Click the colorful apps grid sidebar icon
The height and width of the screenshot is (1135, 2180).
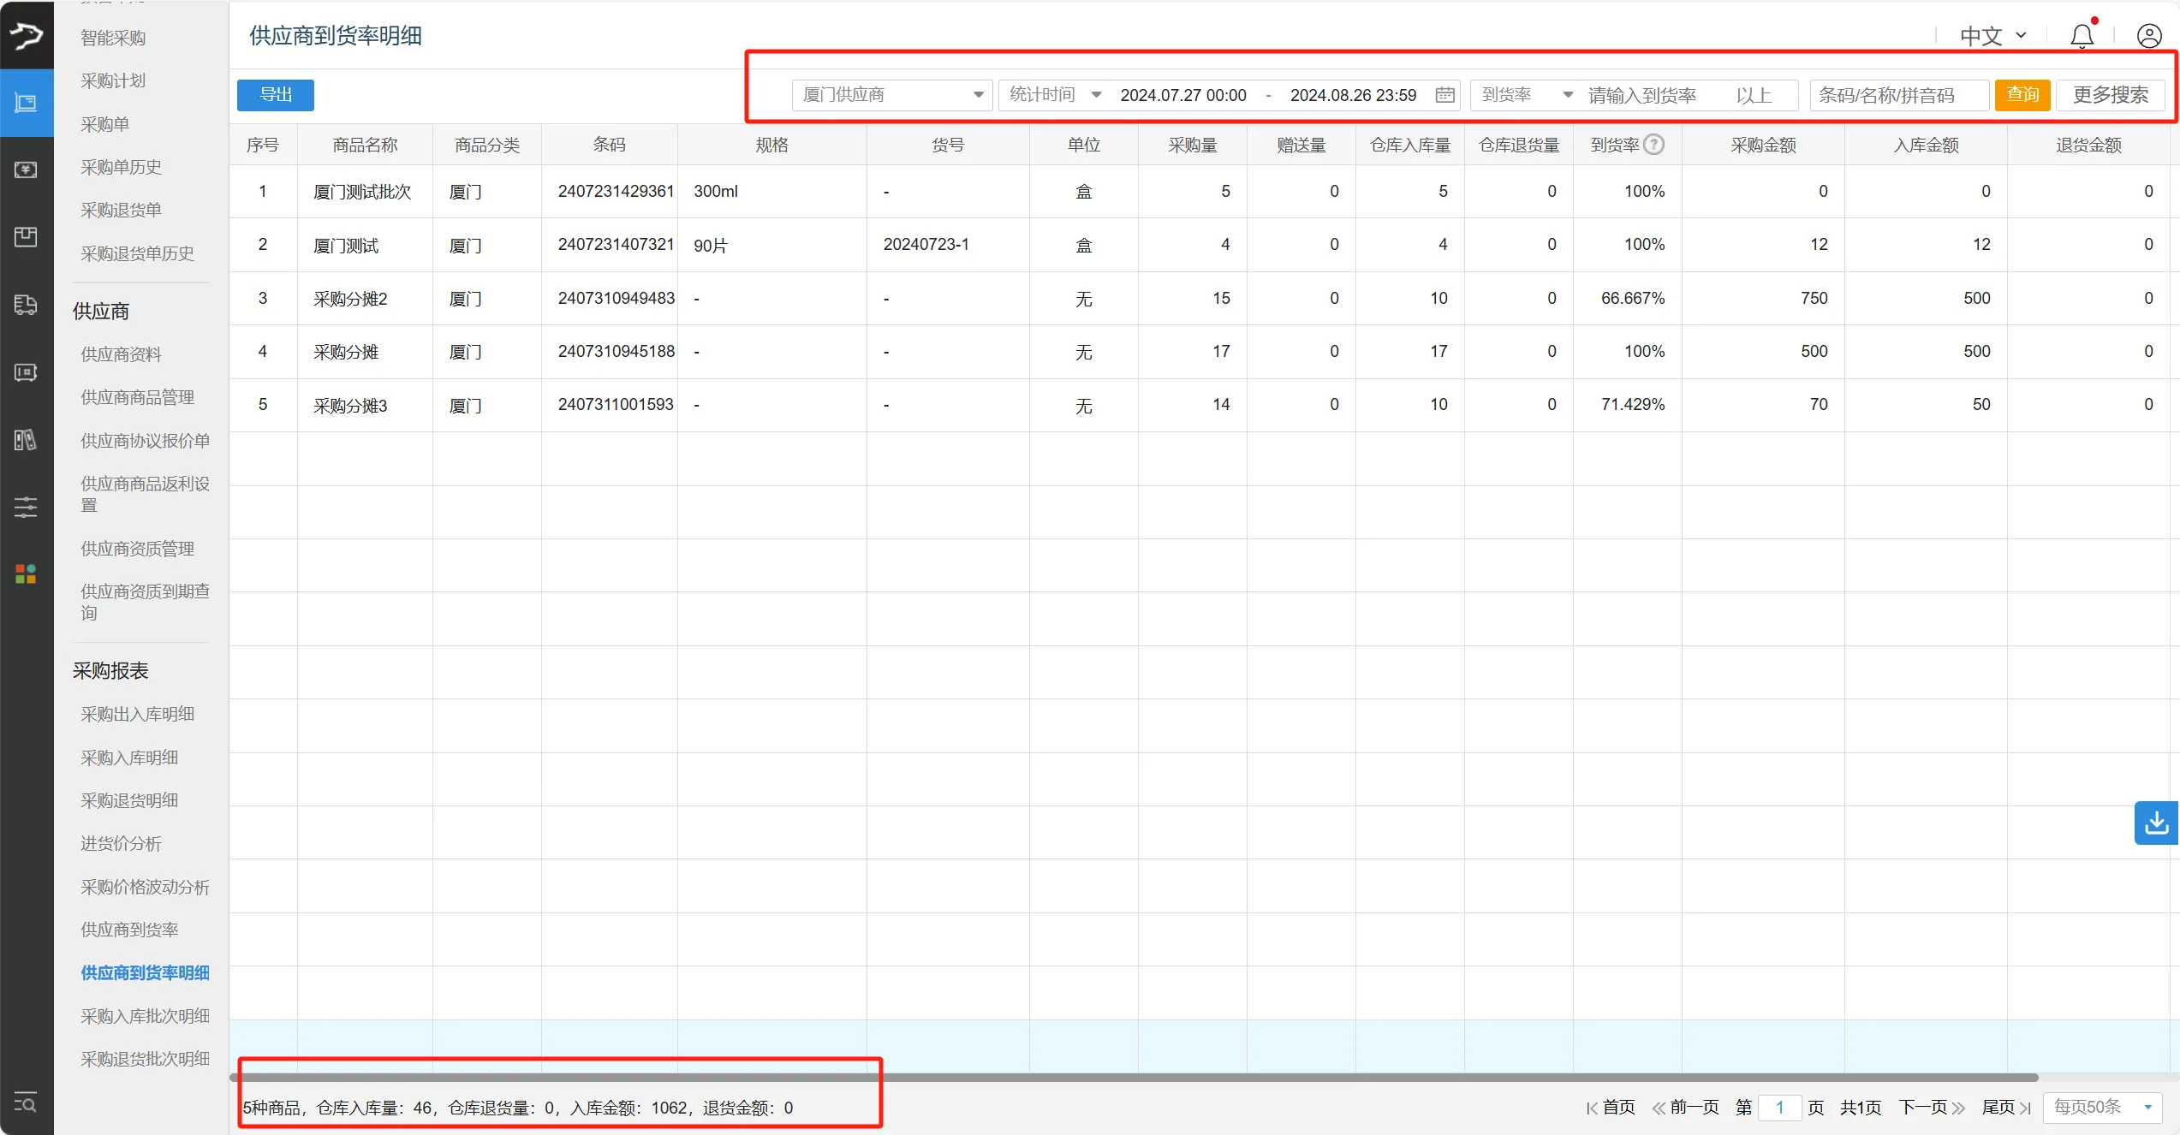[x=26, y=573]
